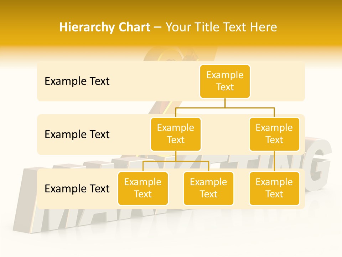Click the bold "Hierarchy Chart" title text
This screenshot has height=257, width=342.
coord(105,27)
